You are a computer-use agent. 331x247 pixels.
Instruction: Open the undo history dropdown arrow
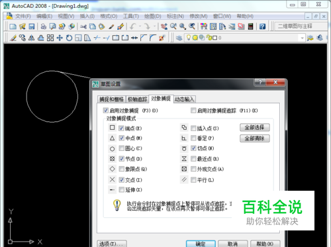(x=140, y=26)
